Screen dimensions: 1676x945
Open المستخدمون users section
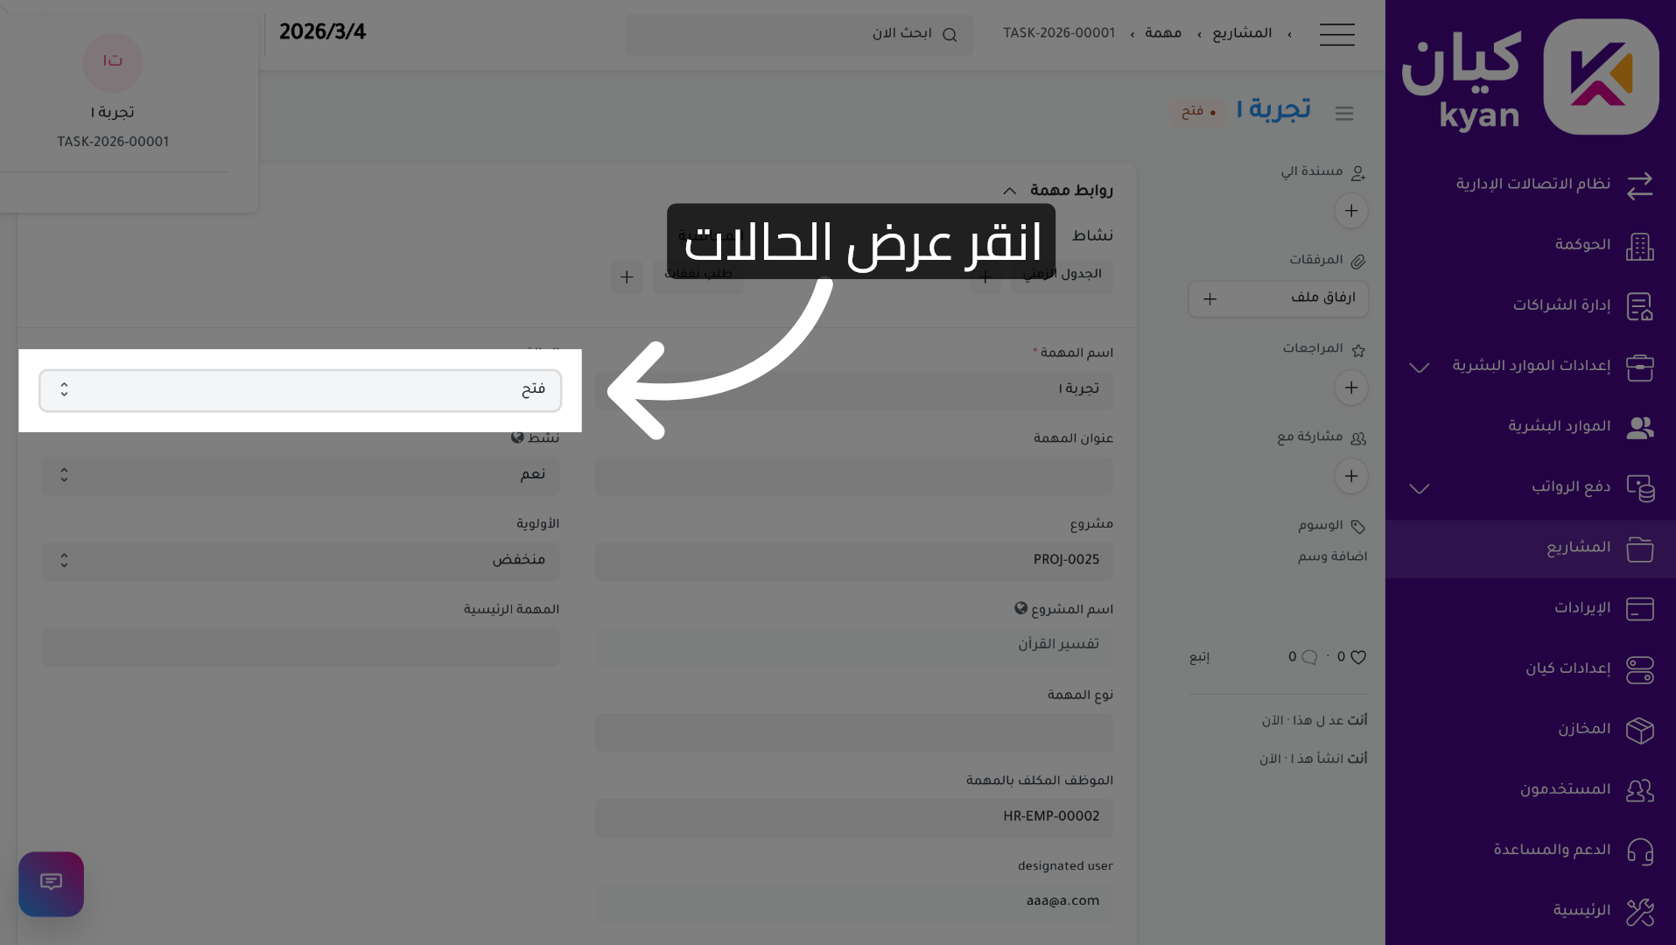[1640, 789]
